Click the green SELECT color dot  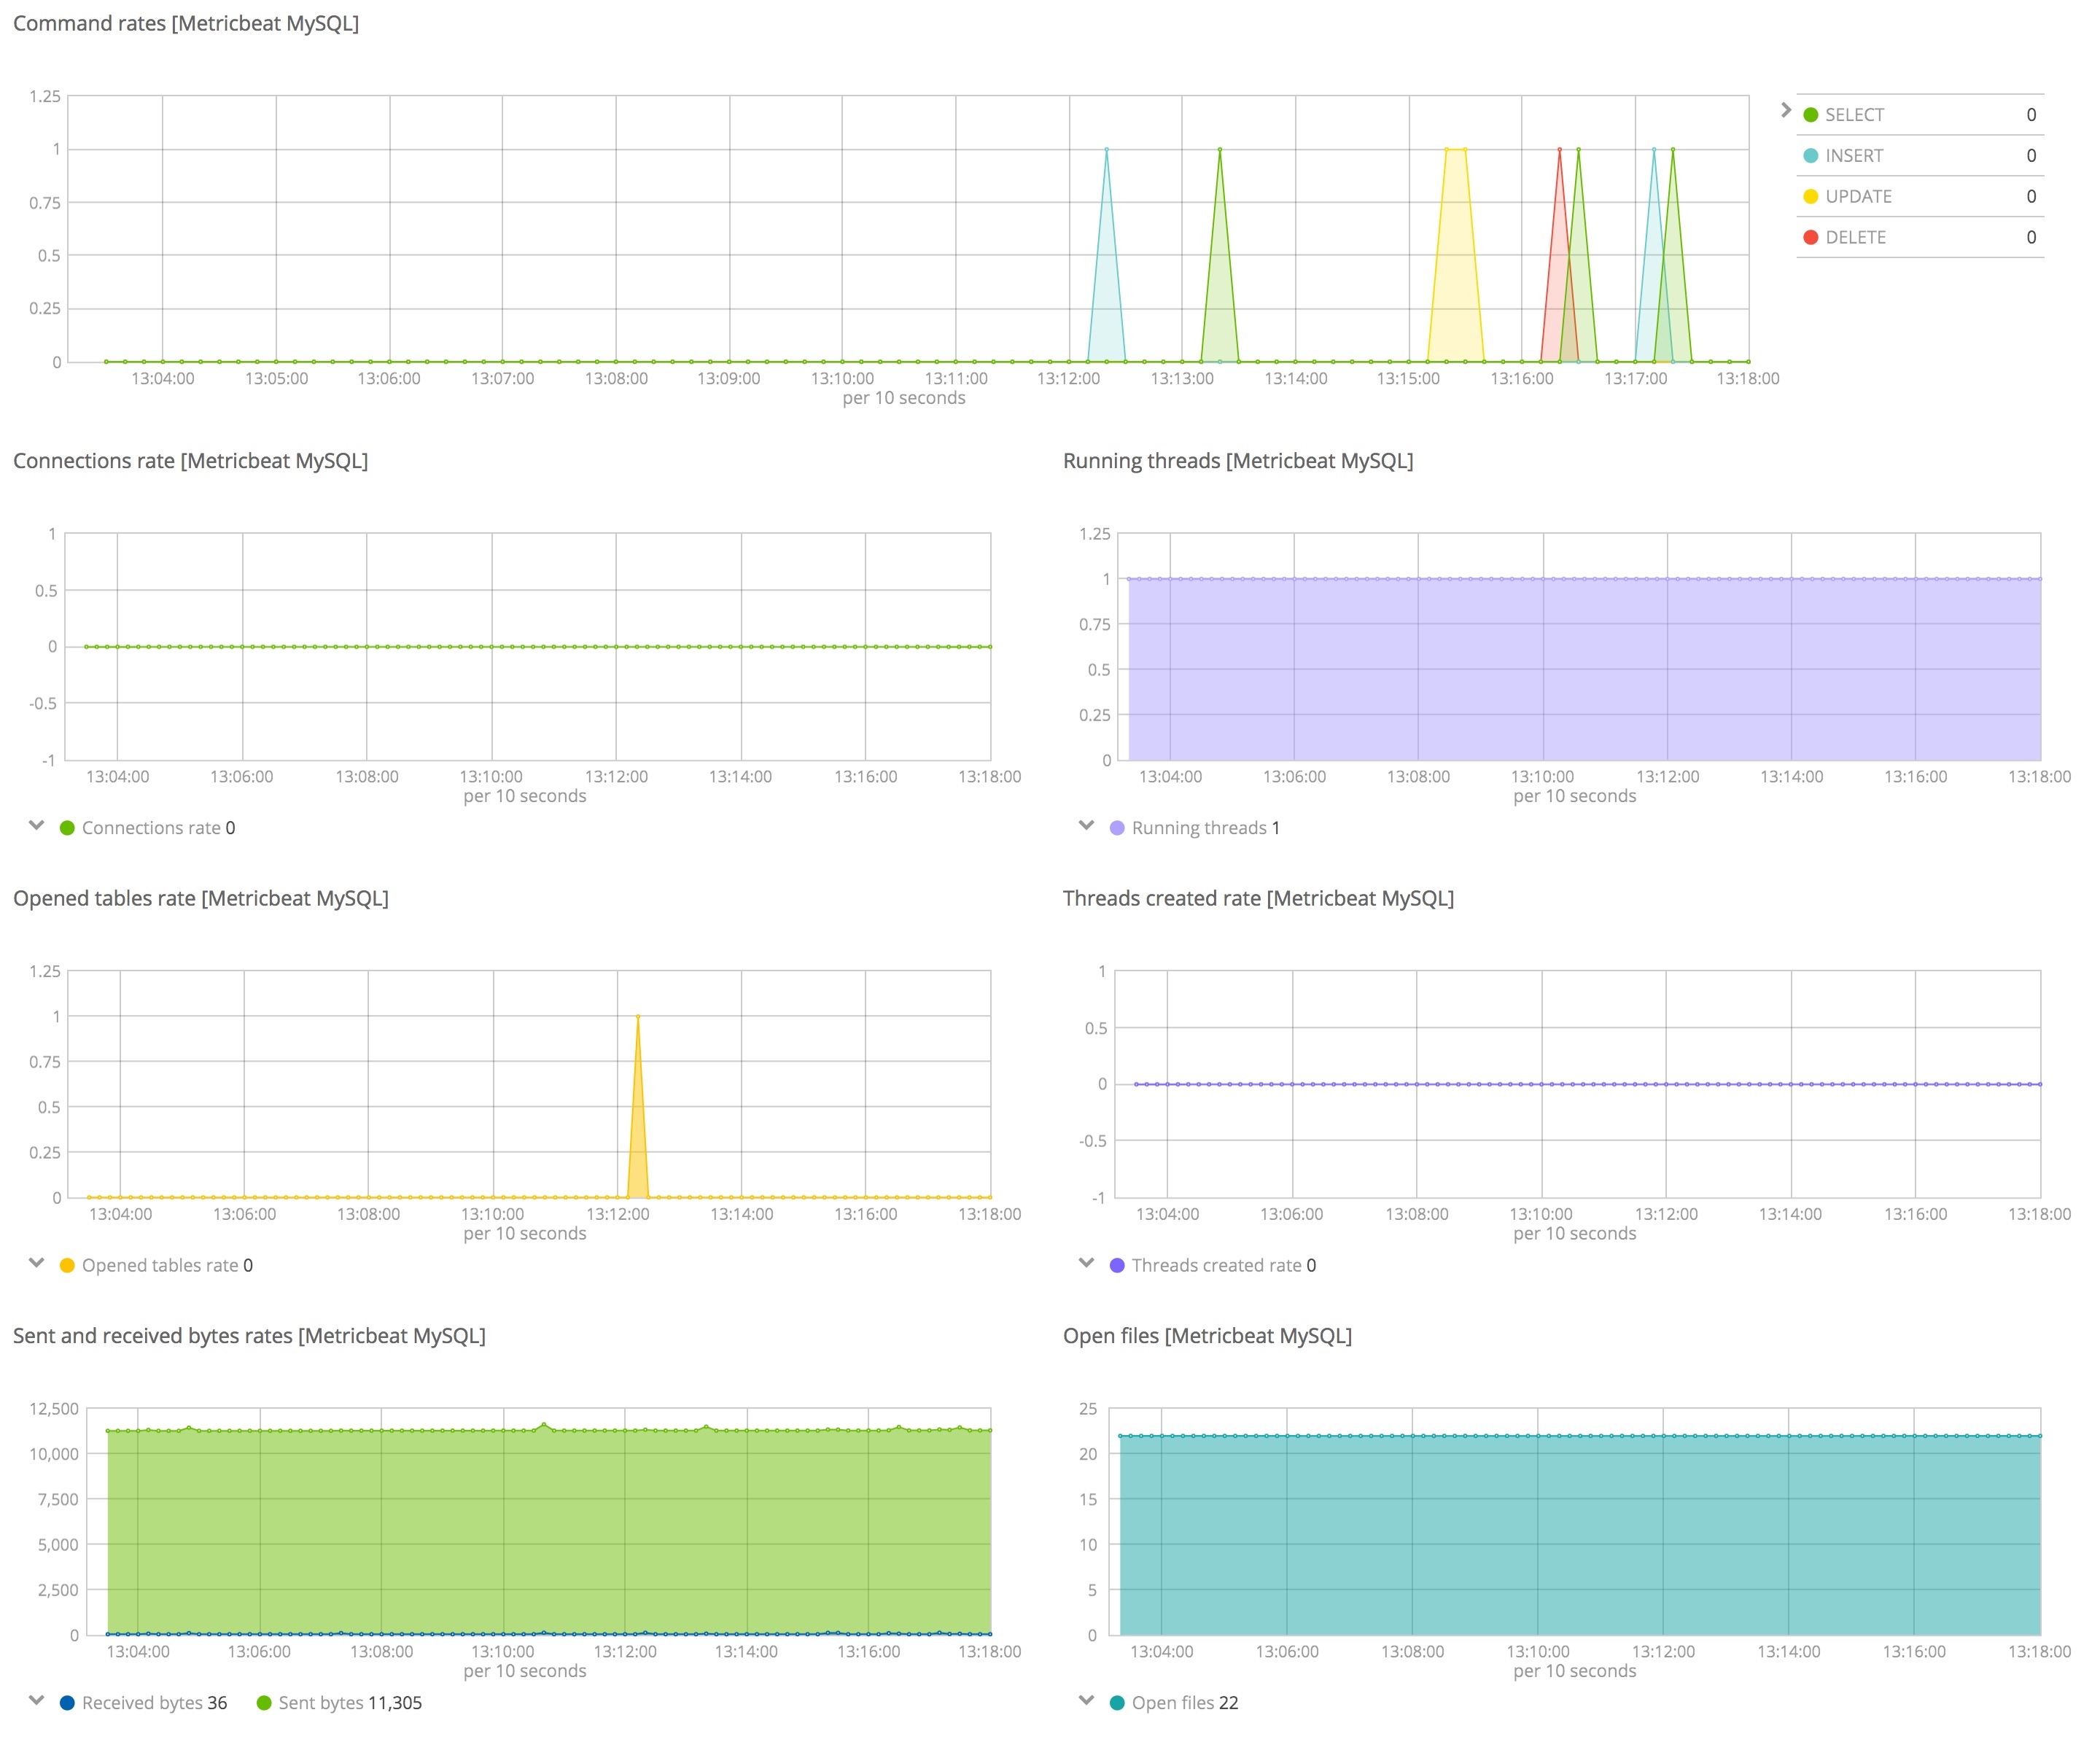1810,115
